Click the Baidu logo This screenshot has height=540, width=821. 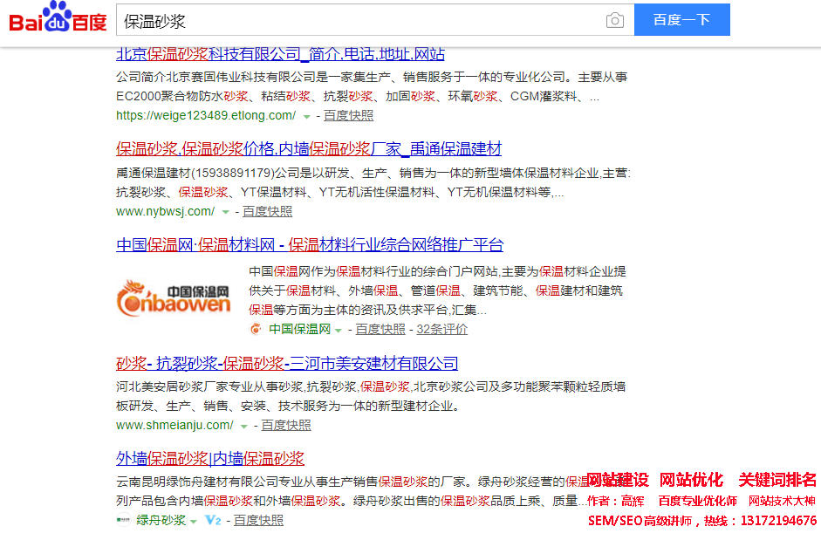58,19
